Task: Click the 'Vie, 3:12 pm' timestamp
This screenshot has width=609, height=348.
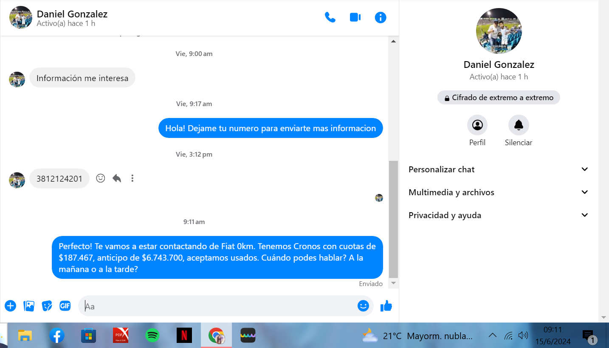Action: (x=194, y=154)
